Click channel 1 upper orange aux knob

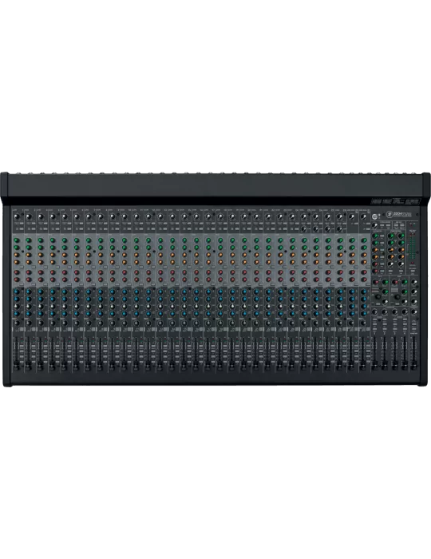[17, 255]
